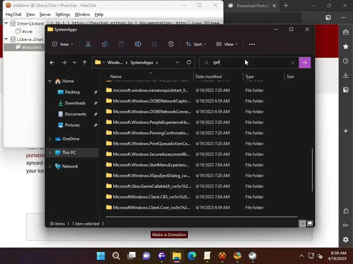This screenshot has width=353, height=264.
Task: Run the search with the purple arrow button
Action: click(305, 63)
